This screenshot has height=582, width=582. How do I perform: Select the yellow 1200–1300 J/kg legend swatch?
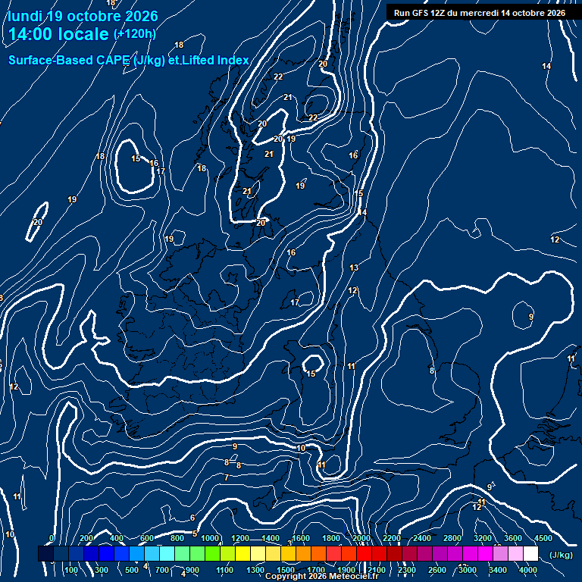click(242, 553)
